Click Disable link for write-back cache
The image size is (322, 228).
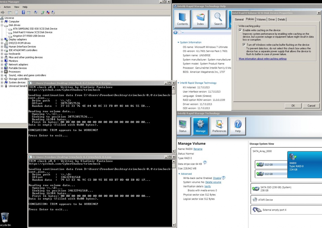[x=217, y=178]
